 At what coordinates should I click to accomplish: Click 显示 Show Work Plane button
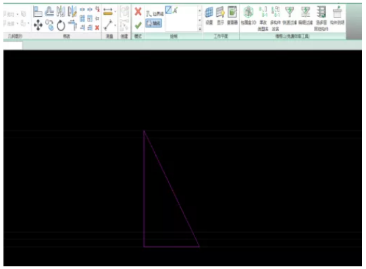pyautogui.click(x=220, y=16)
